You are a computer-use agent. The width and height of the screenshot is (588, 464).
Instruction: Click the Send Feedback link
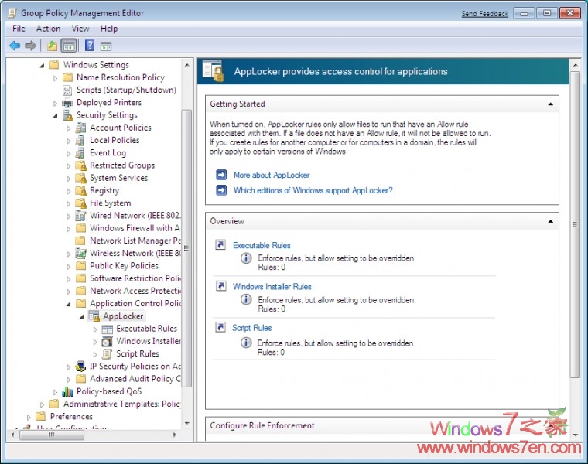pos(485,14)
